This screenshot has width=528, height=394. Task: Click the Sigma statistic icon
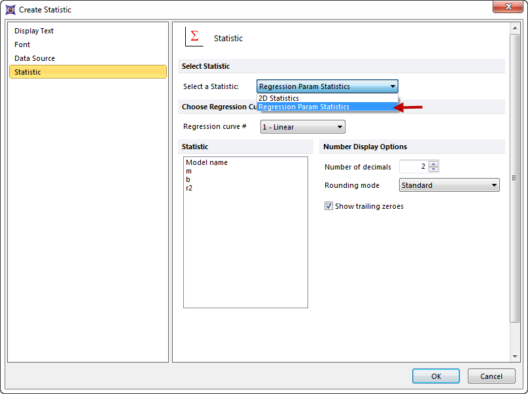(194, 37)
